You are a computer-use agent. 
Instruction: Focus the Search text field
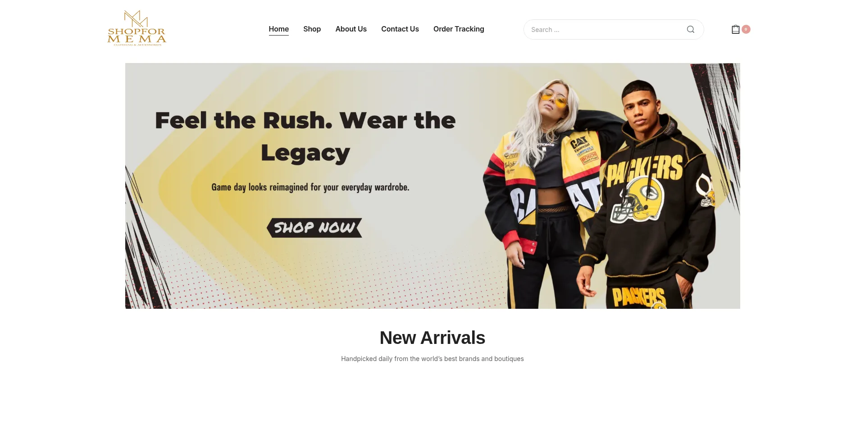[606, 29]
